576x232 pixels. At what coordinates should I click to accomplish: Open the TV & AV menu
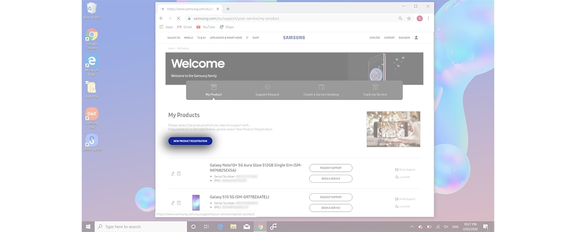[201, 37]
